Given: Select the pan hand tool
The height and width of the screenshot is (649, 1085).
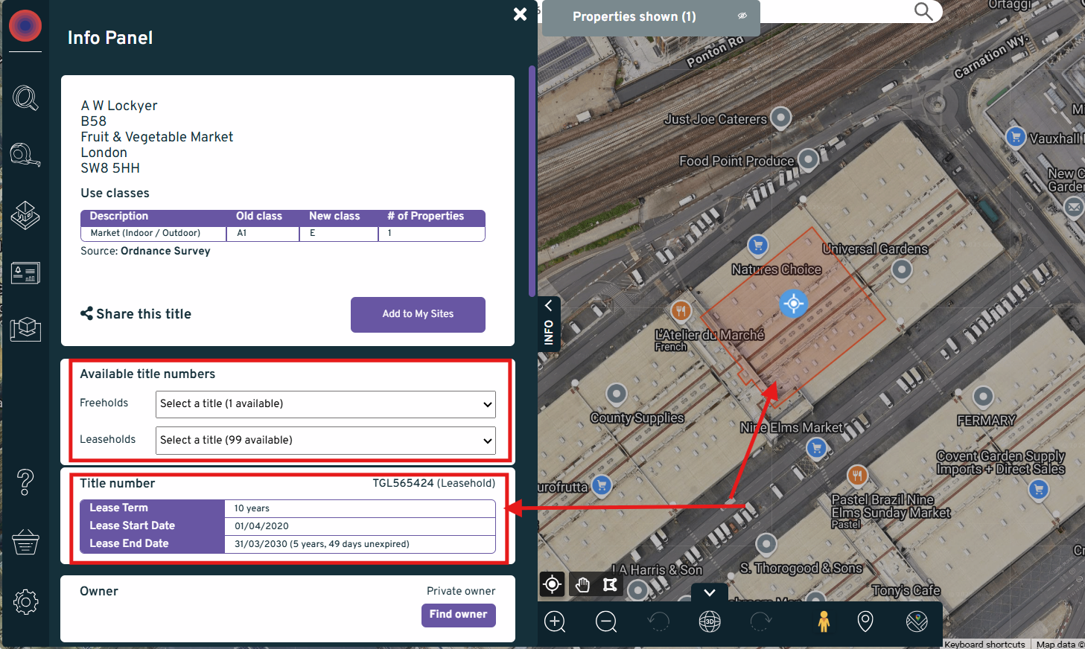Looking at the screenshot, I should pos(582,584).
